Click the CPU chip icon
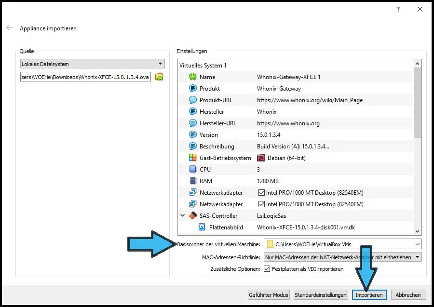Viewport: 434px width, 307px height. click(192, 169)
